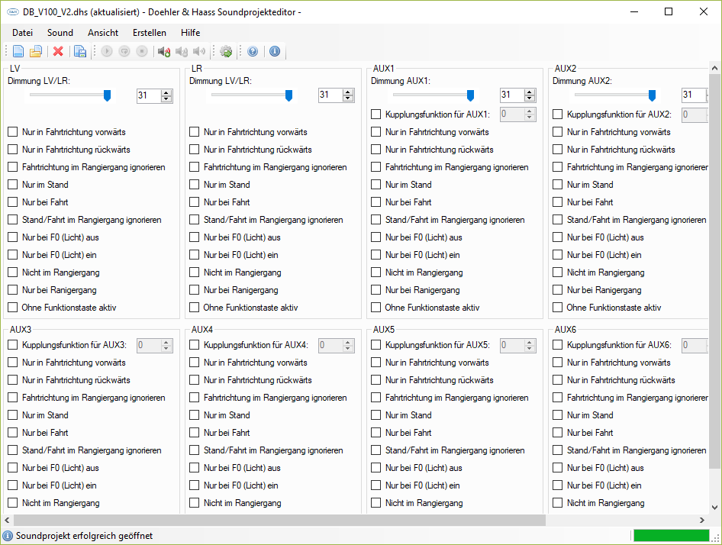
Task: Check AUX4 Nur bei F0 (Licht) aus
Action: click(195, 468)
